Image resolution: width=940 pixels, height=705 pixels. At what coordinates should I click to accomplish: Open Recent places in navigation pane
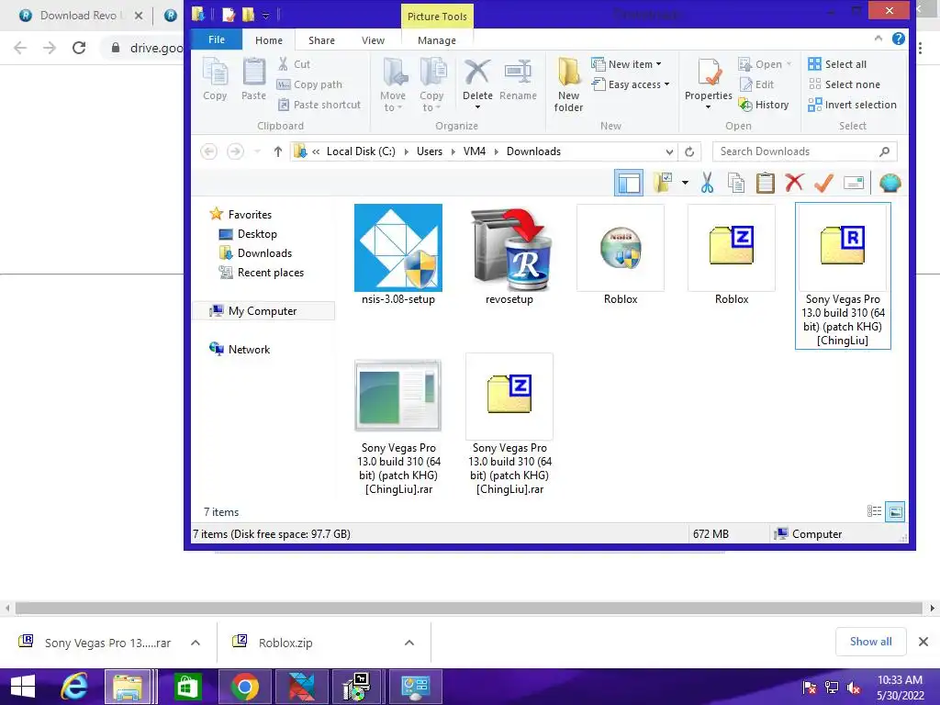(262, 273)
